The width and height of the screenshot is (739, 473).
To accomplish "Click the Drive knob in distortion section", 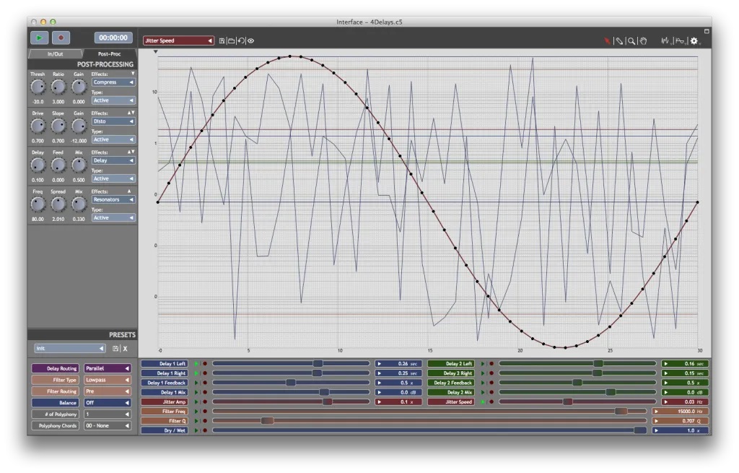I will pos(38,126).
